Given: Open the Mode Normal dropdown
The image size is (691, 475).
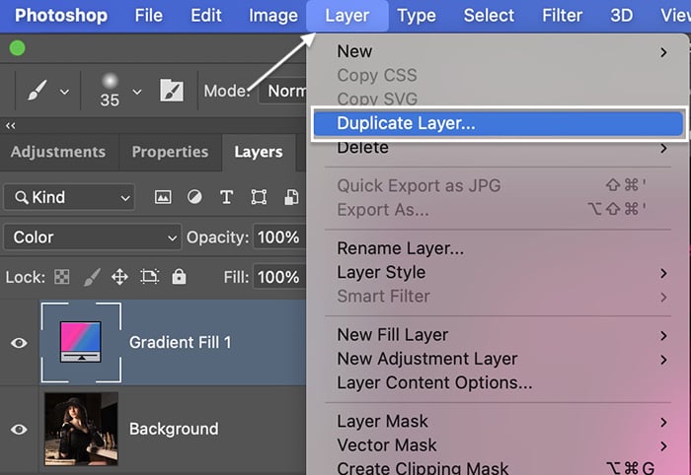Looking at the screenshot, I should 282,91.
